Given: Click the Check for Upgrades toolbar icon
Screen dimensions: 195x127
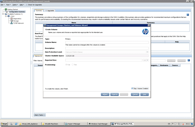Looking at the screenshot, I should click(27, 5).
